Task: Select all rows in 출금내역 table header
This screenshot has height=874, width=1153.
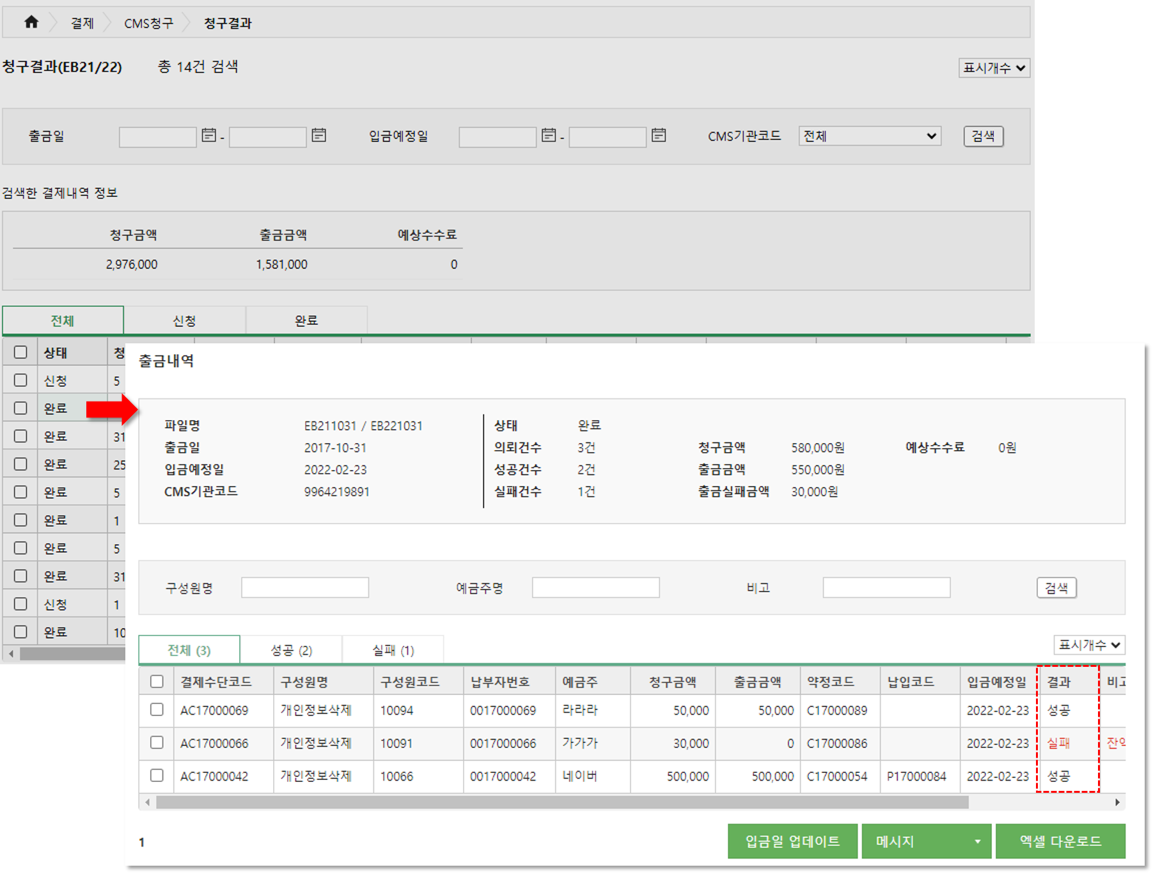Action: coord(157,682)
